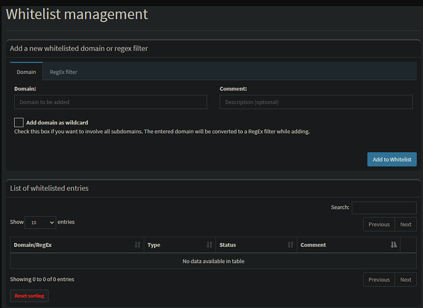Screen dimensions: 423x308
Task: Click the 'List of whitelisted entries' panel heading
Action: (x=49, y=188)
